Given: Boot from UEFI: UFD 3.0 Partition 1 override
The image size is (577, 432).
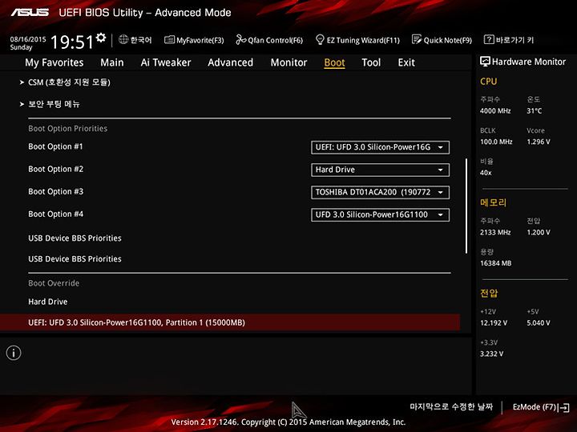Looking at the screenshot, I should pos(230,322).
